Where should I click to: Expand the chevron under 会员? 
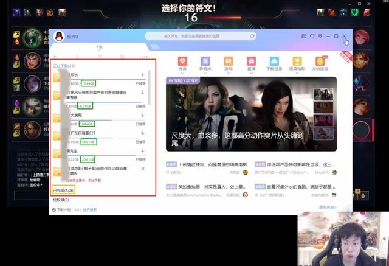[182, 73]
